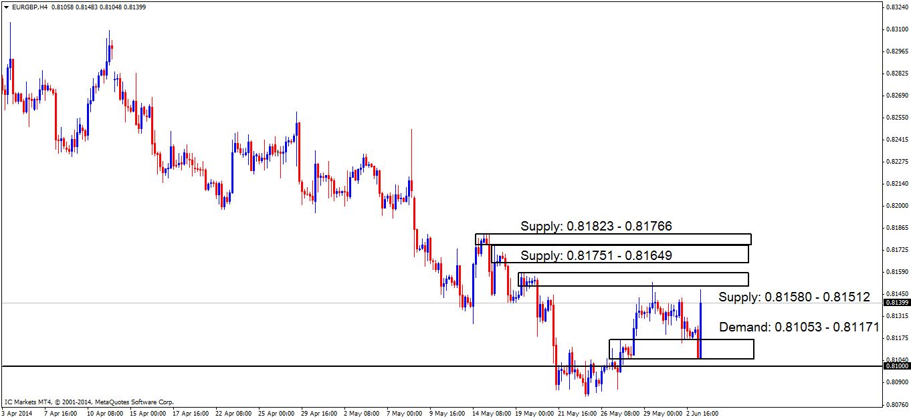Click the '7 May 00:00' time label

404,414
